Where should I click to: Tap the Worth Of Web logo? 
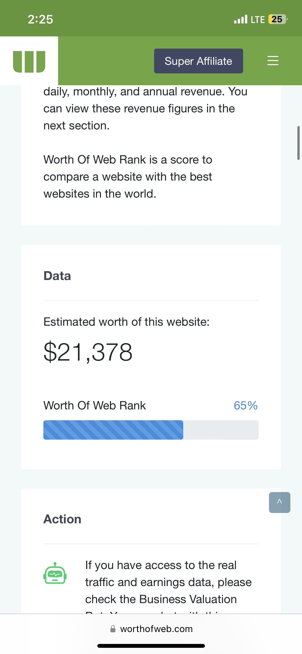point(29,61)
